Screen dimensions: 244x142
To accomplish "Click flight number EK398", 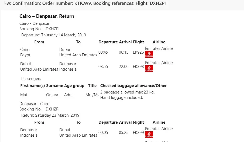I will coord(138,67).
